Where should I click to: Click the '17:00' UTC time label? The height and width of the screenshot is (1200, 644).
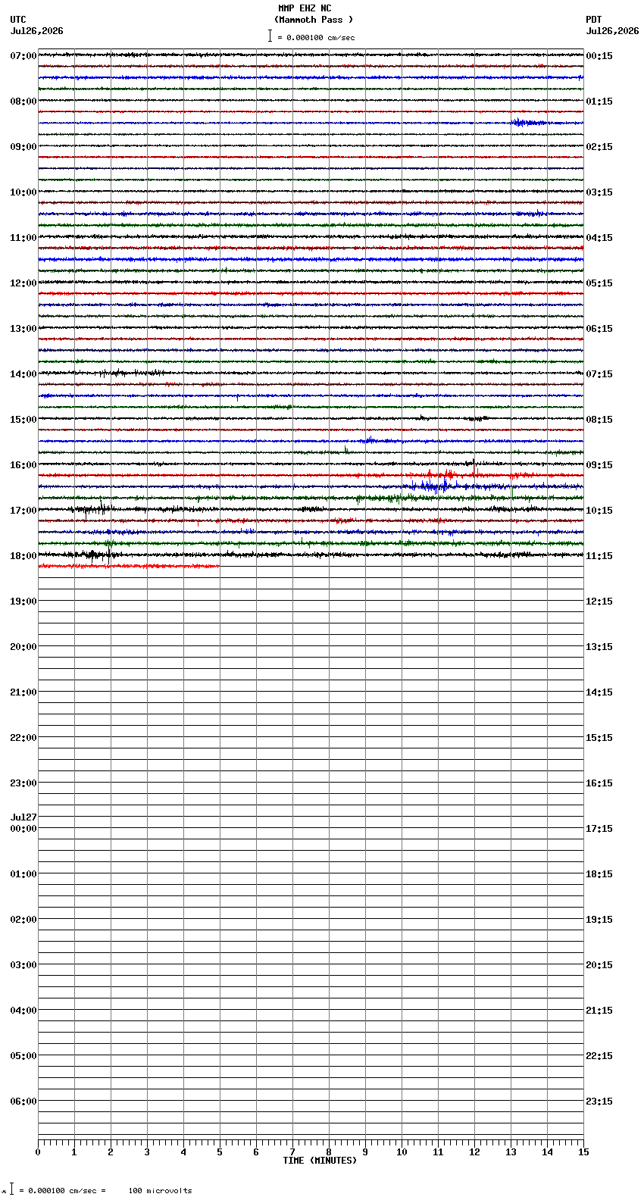23,511
